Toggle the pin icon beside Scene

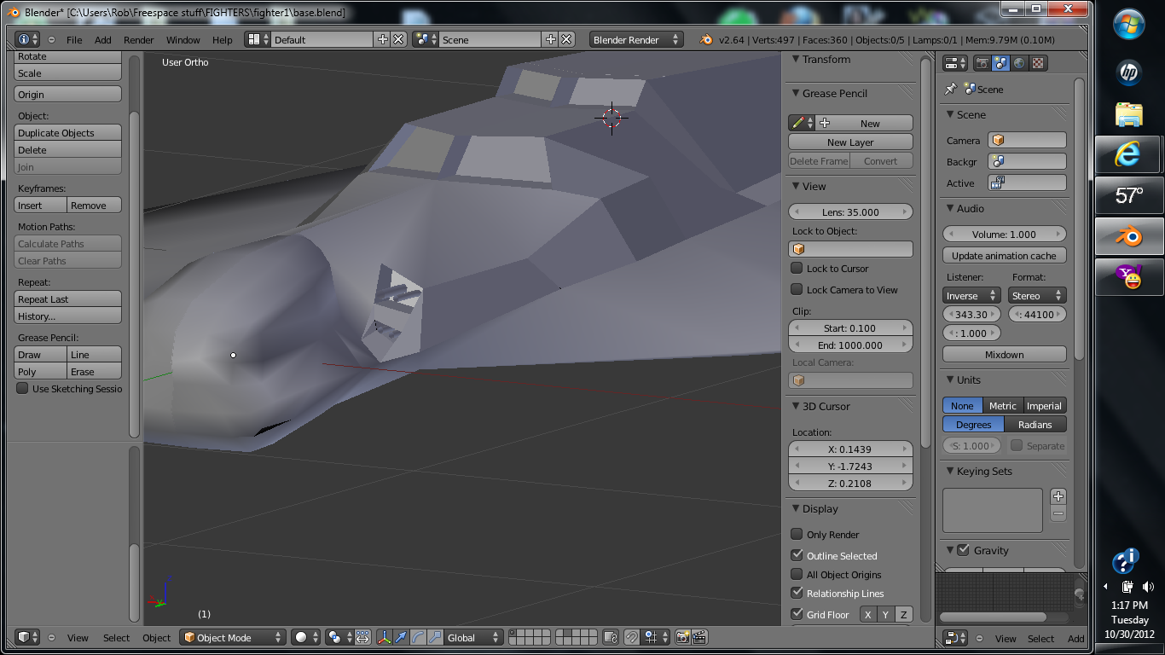coord(951,89)
